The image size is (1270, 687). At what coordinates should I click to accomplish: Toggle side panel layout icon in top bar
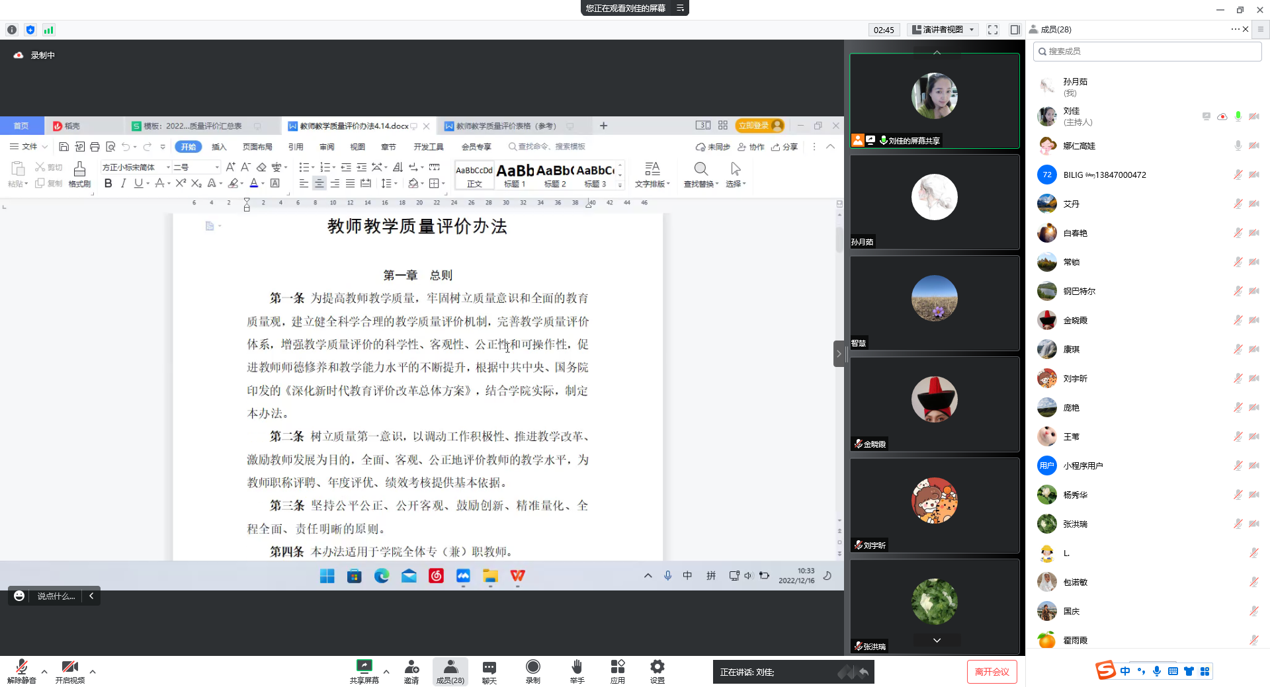tap(1015, 30)
